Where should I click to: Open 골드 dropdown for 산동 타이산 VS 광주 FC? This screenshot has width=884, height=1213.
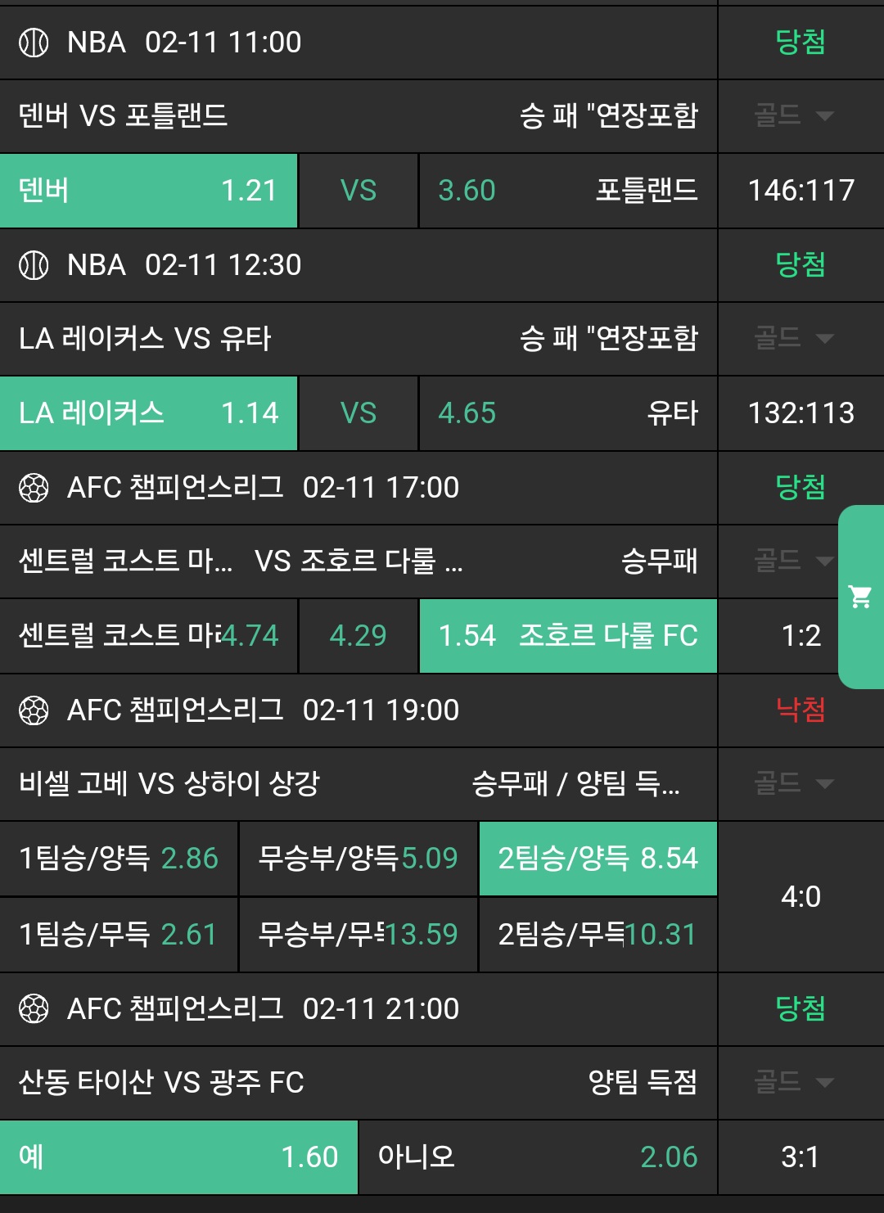[793, 1082]
